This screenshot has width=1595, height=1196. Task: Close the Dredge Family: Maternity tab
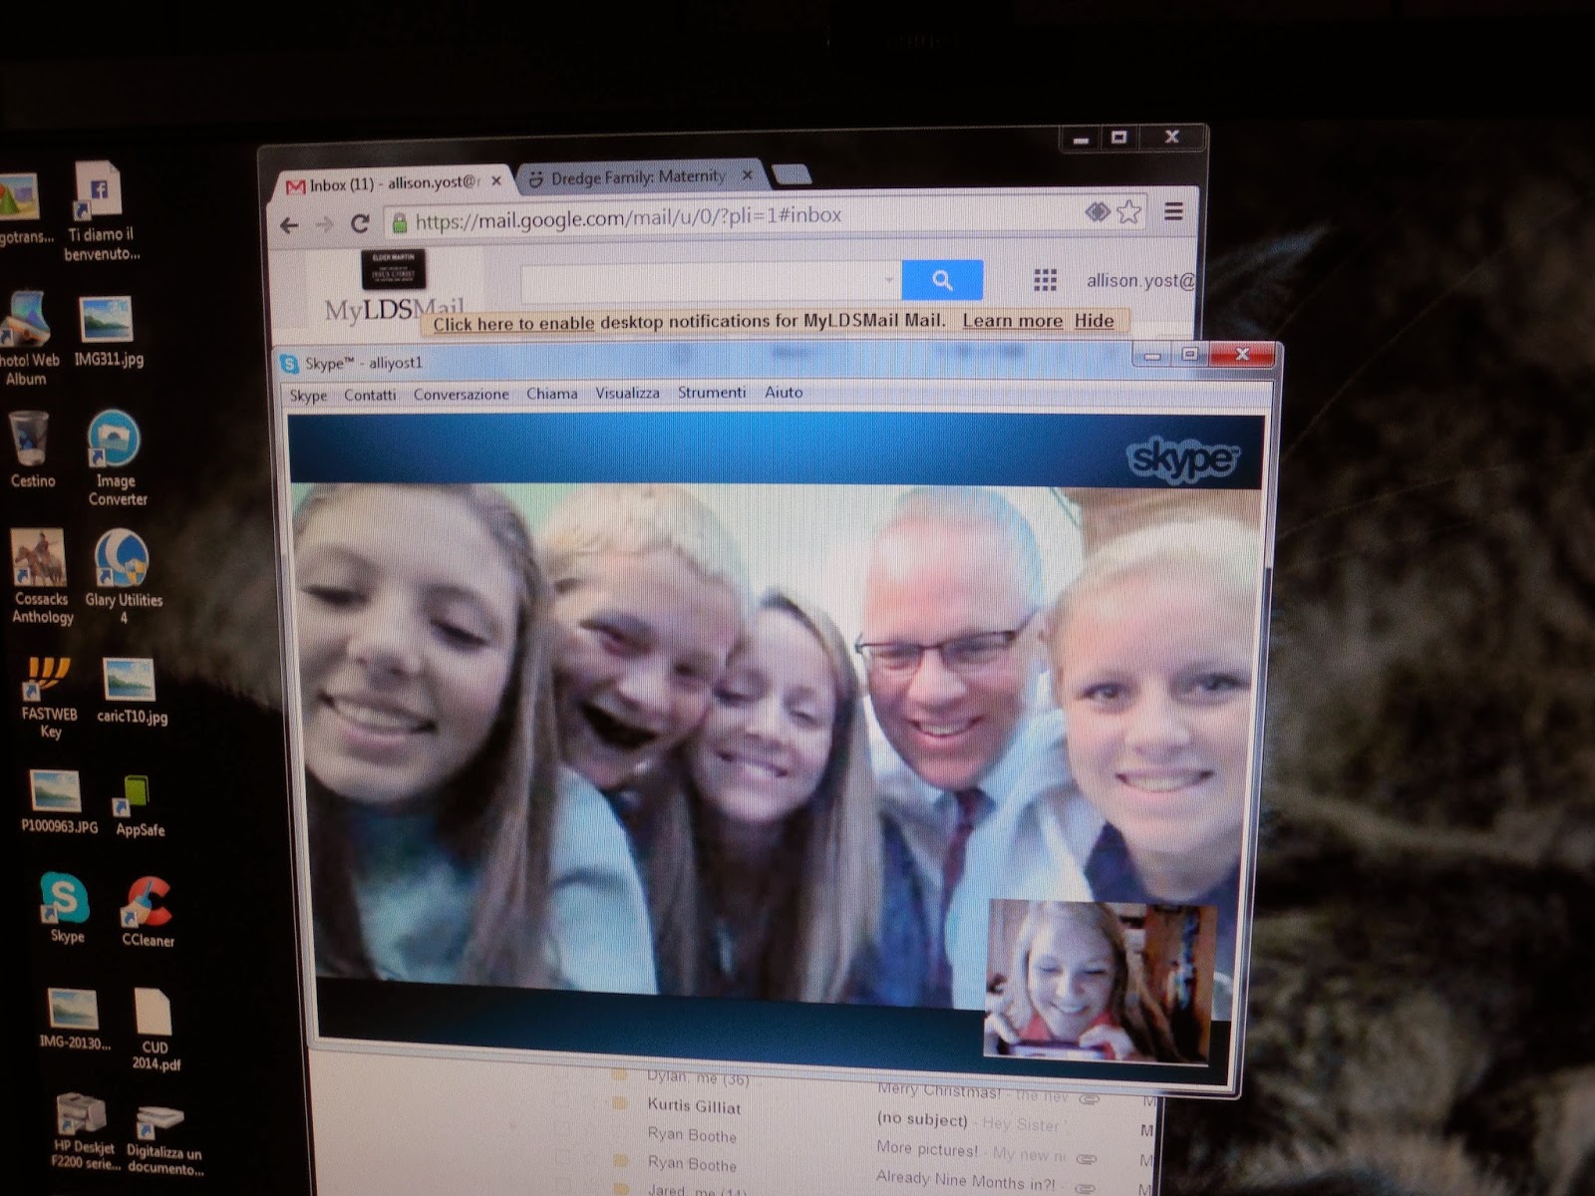click(x=748, y=175)
